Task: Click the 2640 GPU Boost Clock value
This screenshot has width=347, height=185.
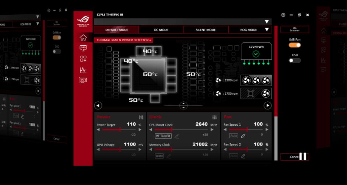Action: tap(201, 124)
